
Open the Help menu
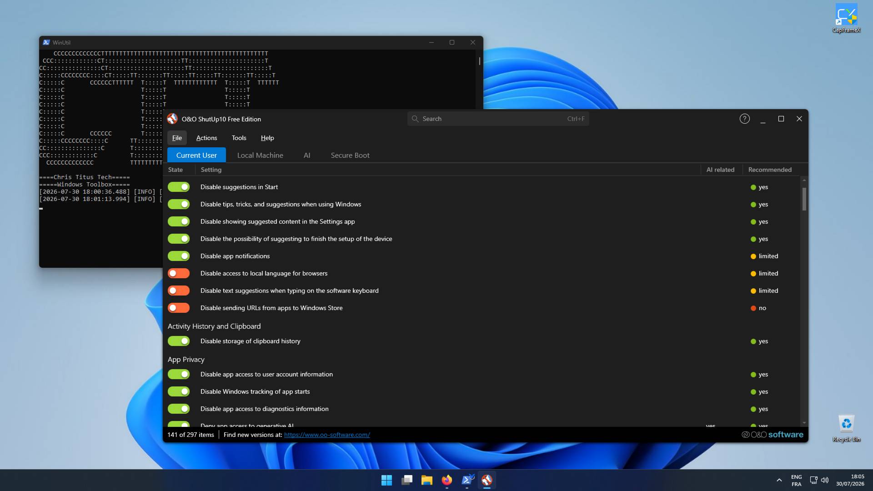coord(267,138)
